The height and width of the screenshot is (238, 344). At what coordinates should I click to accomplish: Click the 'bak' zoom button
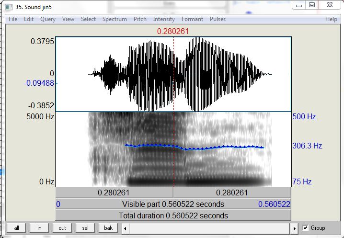108,228
